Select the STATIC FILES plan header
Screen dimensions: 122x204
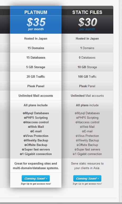[87, 12]
